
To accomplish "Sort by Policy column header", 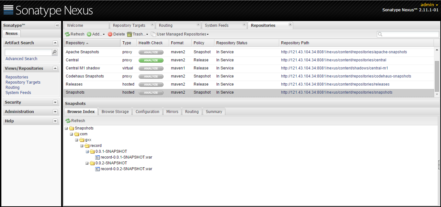I will (x=203, y=43).
